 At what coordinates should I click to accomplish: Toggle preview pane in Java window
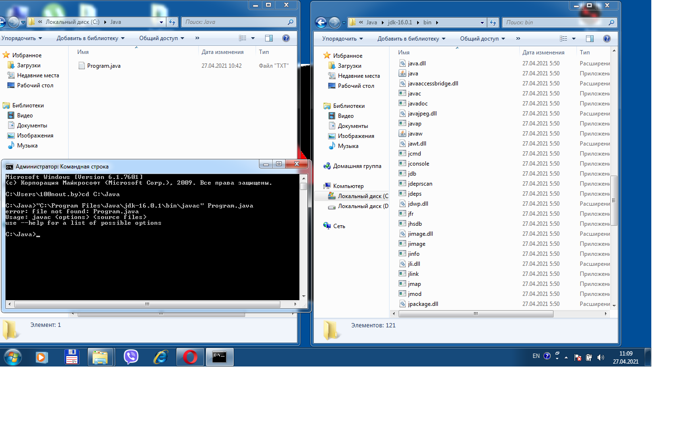269,38
